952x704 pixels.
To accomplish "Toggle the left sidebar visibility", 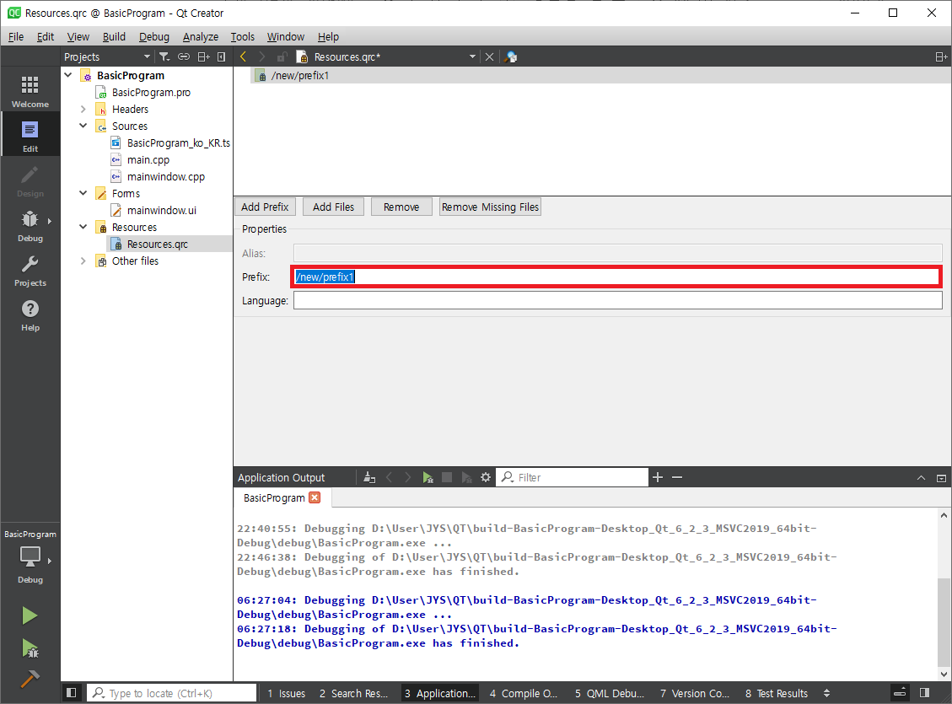I will click(71, 692).
